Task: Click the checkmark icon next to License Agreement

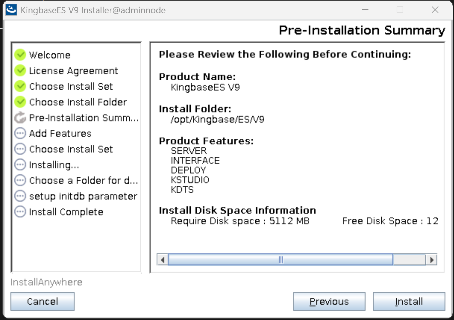Action: [x=20, y=70]
